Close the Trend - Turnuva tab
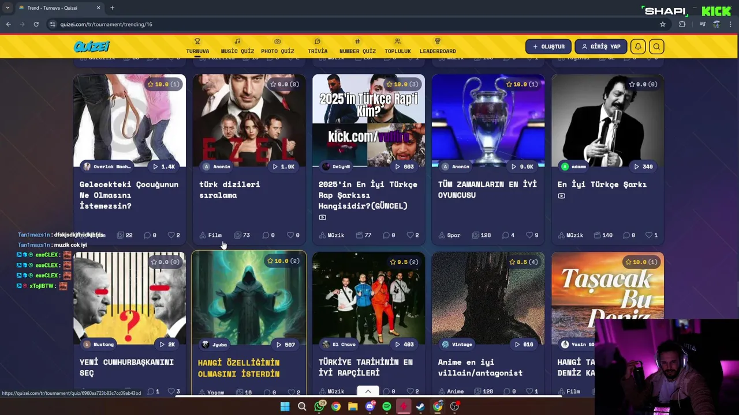Screen dimensions: 739x415 tap(98, 8)
